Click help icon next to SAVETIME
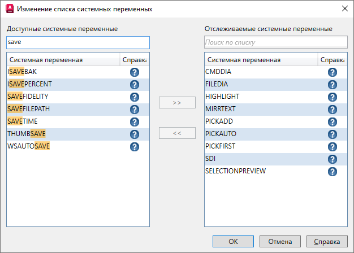 pos(135,122)
